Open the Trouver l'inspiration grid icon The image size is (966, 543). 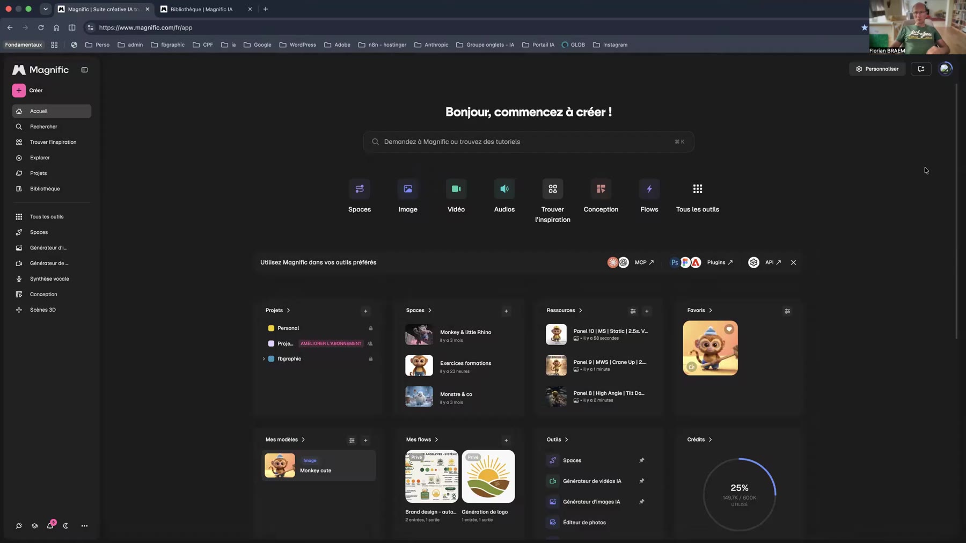click(553, 189)
